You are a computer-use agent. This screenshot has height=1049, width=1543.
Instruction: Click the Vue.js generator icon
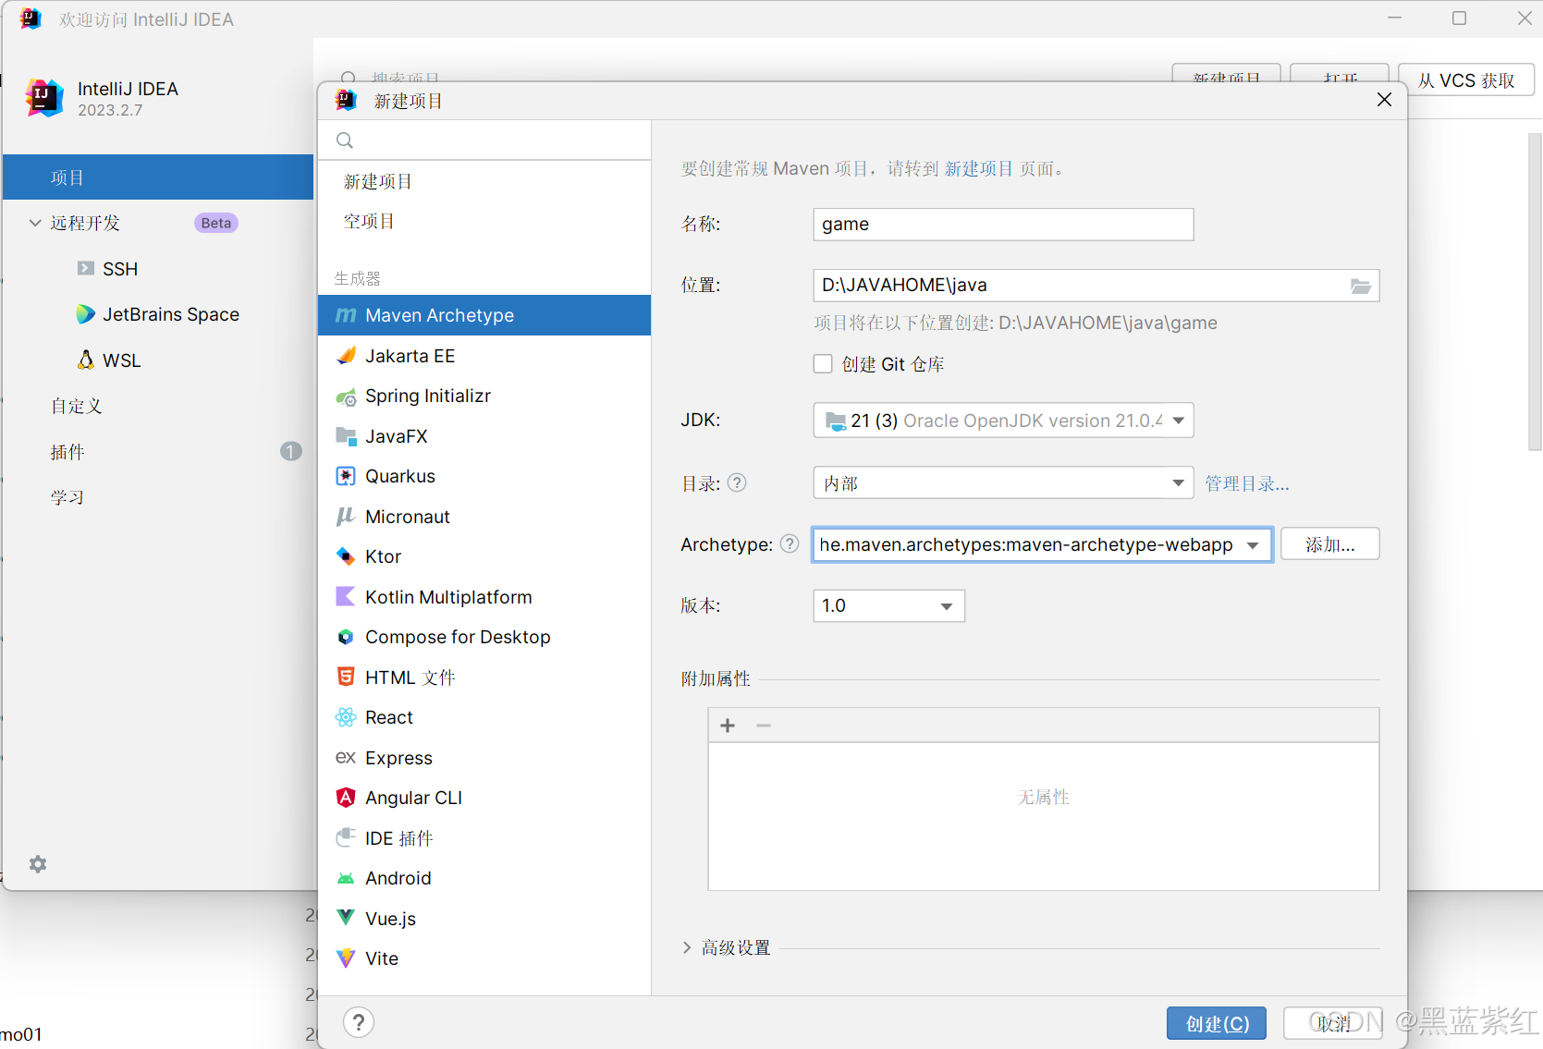pyautogui.click(x=346, y=918)
